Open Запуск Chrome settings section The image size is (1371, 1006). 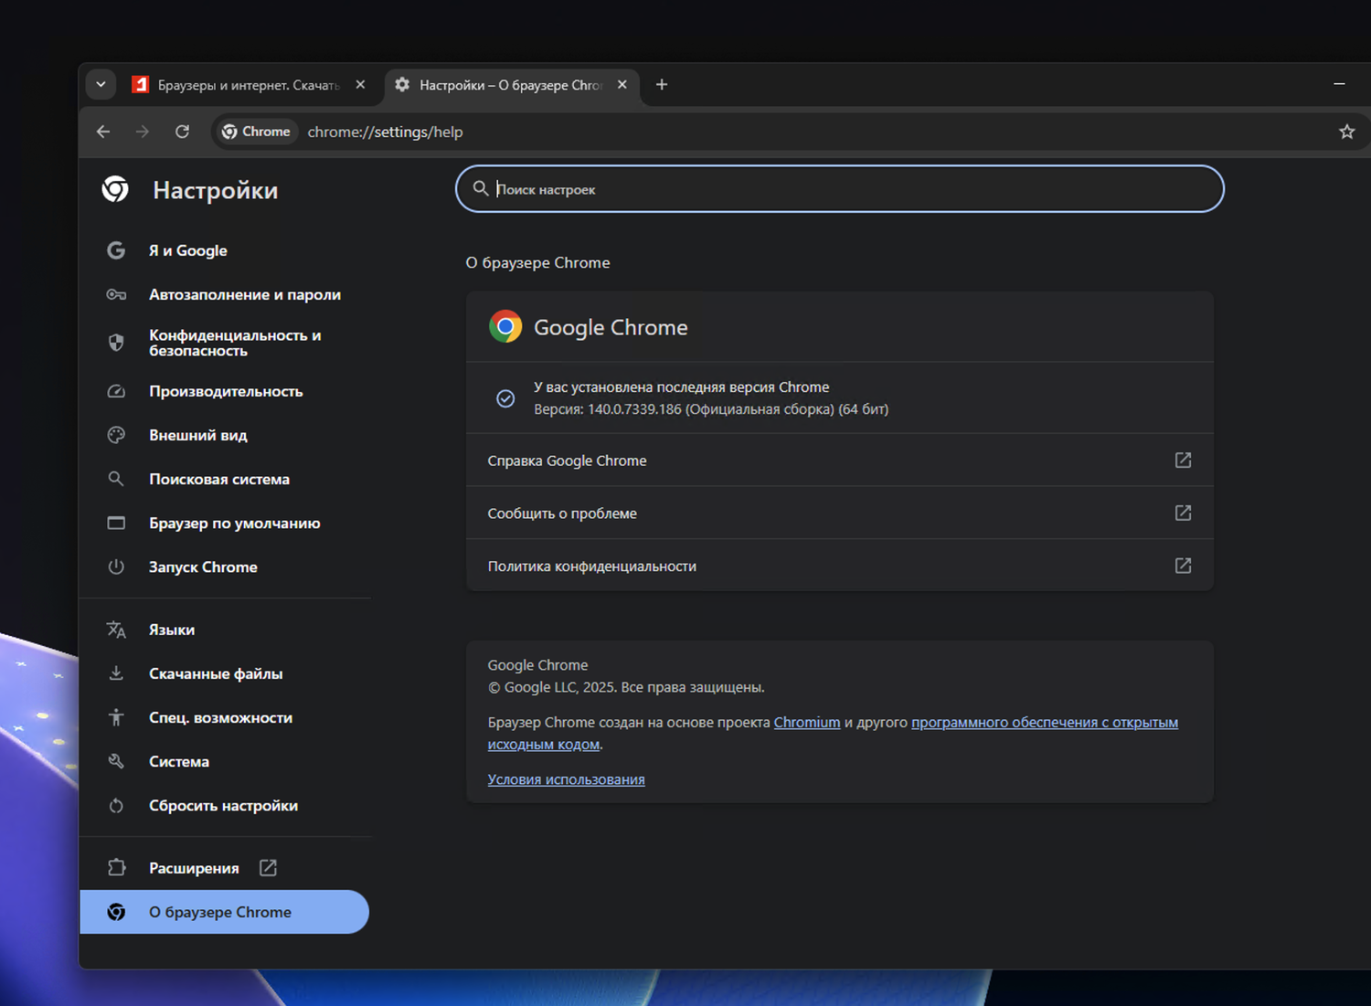(224, 567)
